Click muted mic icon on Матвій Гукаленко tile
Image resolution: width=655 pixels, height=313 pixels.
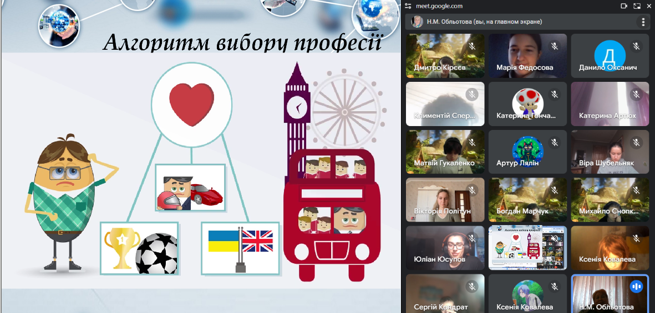(472, 142)
